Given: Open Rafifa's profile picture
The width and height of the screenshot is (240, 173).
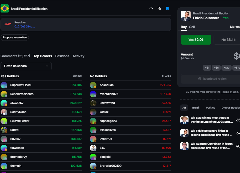Looking at the screenshot, I should [x=4, y=130].
